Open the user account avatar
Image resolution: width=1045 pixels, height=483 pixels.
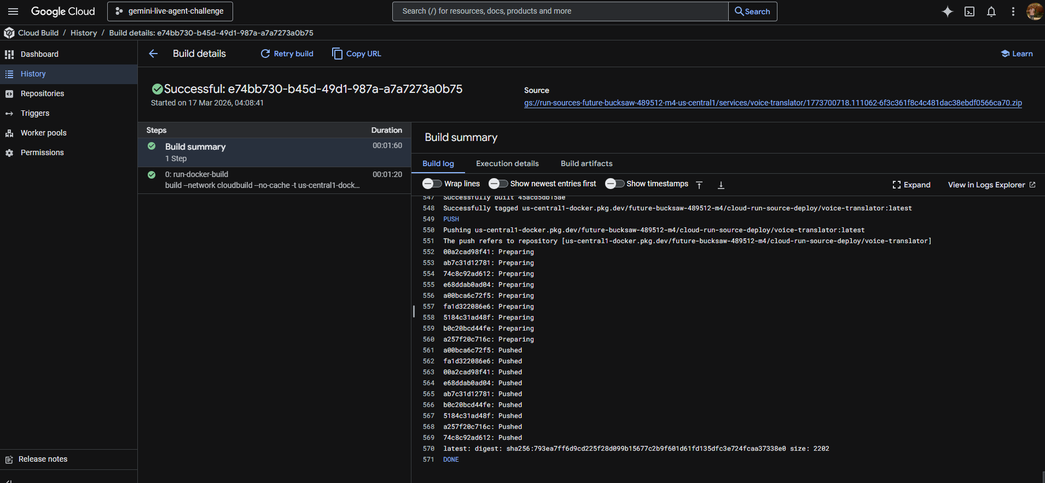[x=1034, y=11]
